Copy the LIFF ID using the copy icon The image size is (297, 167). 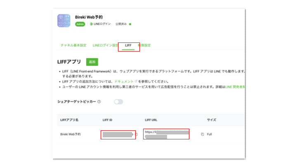(136, 134)
